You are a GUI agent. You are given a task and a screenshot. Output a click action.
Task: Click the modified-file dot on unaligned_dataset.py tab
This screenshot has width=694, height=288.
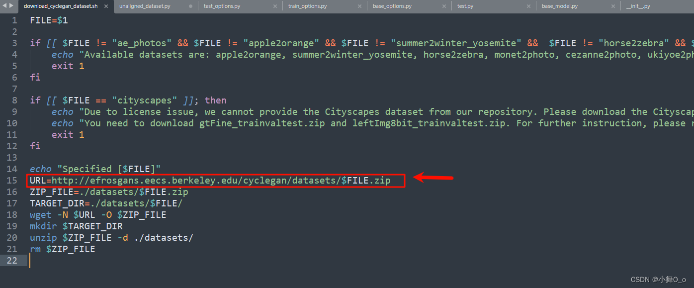tap(189, 6)
